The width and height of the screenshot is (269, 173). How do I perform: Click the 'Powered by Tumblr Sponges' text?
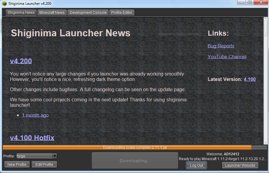click(x=179, y=34)
